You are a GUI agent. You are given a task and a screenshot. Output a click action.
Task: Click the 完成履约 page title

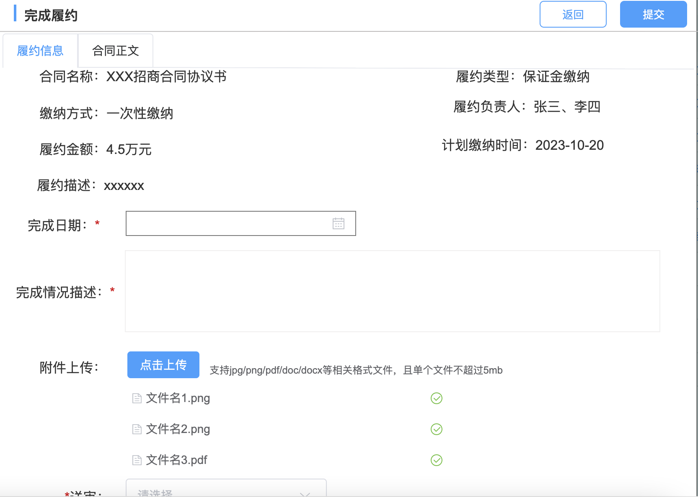(x=51, y=15)
